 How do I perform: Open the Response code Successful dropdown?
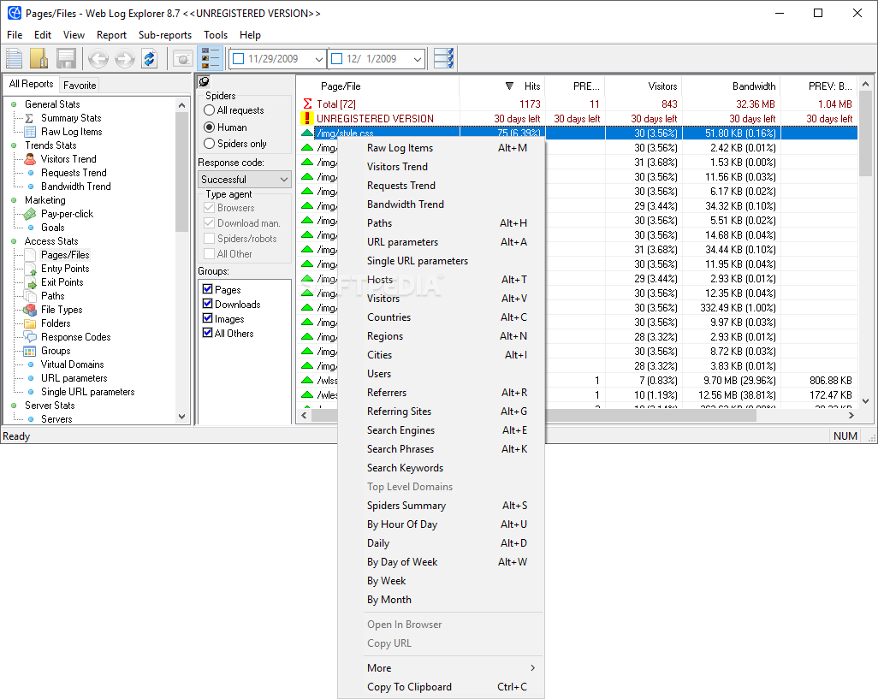point(245,179)
